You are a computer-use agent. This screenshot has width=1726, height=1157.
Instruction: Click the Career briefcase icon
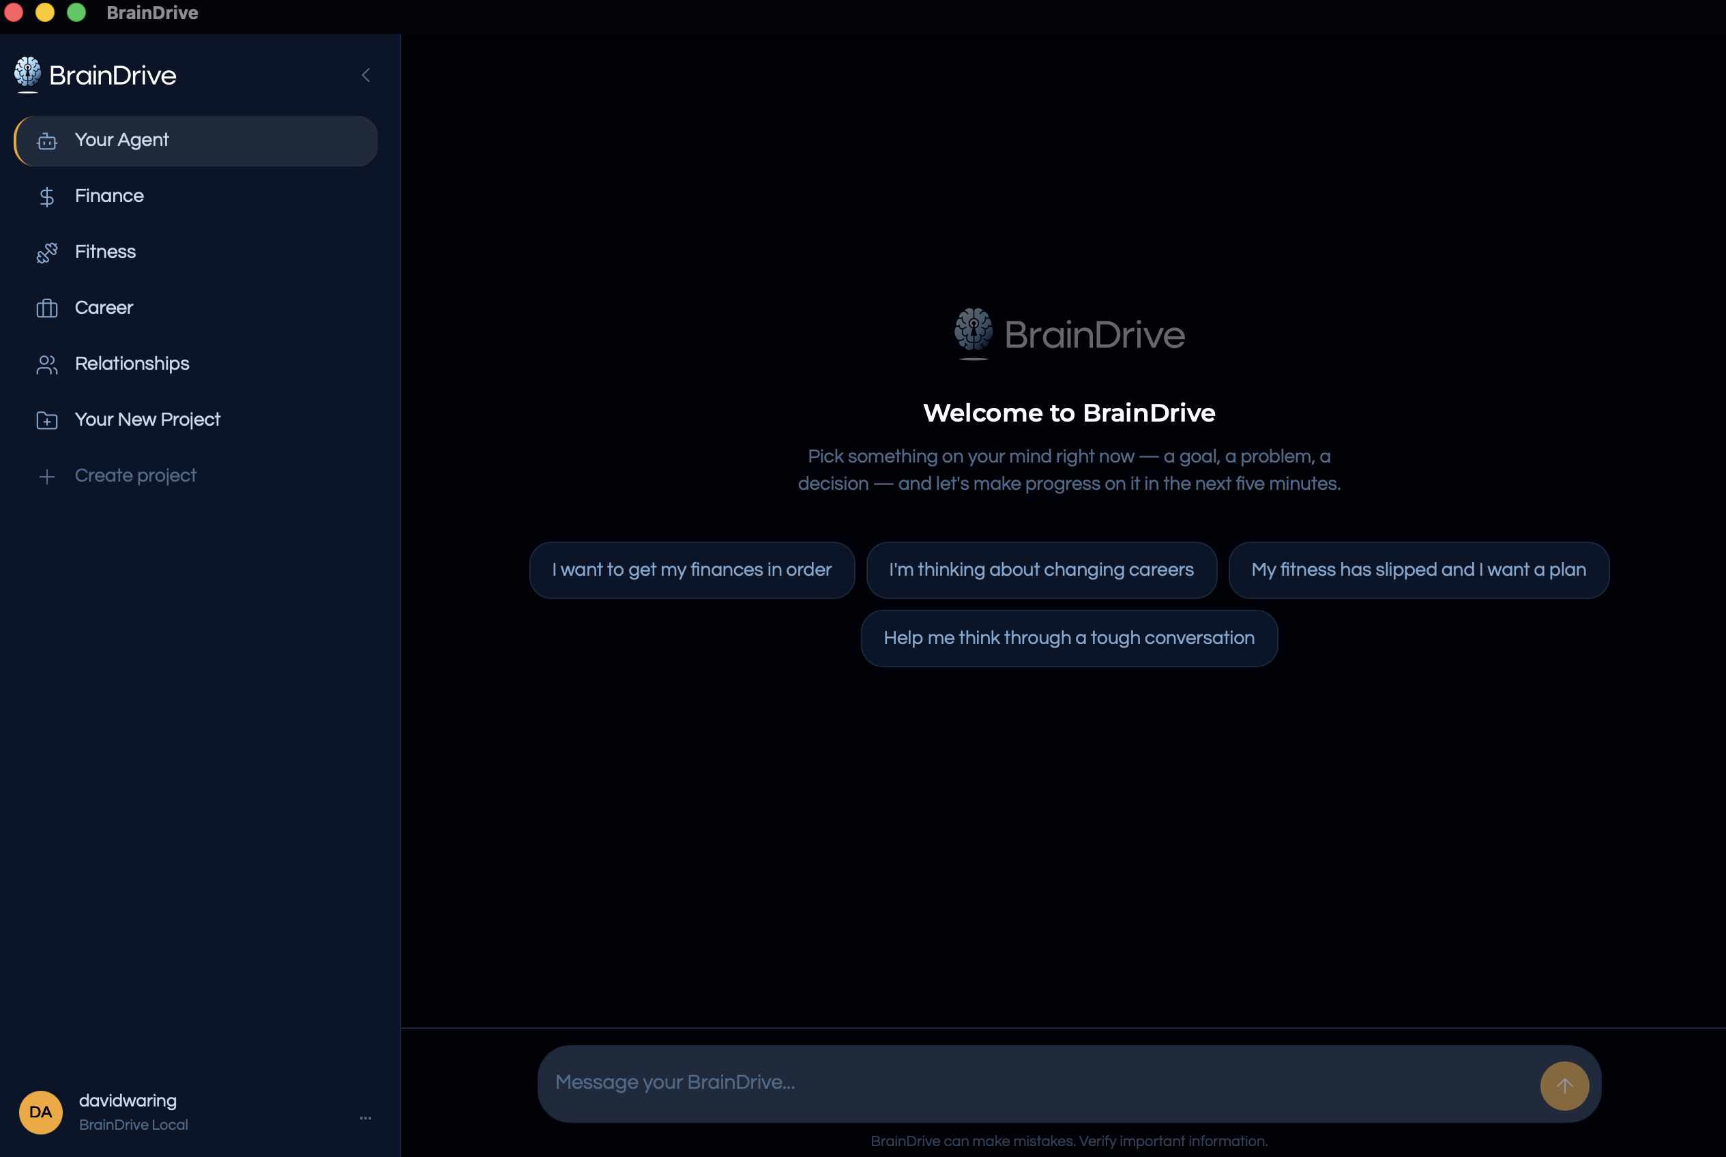tap(47, 308)
